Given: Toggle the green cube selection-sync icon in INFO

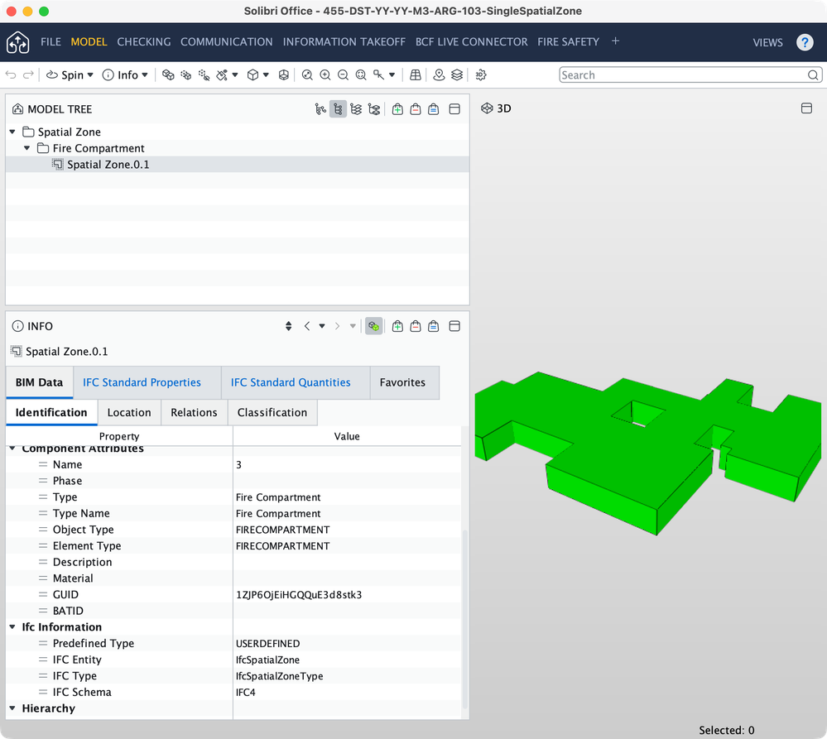Looking at the screenshot, I should tap(374, 326).
